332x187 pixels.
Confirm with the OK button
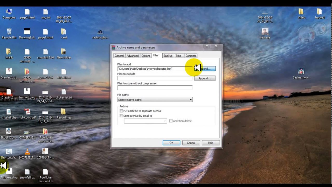[171, 143]
